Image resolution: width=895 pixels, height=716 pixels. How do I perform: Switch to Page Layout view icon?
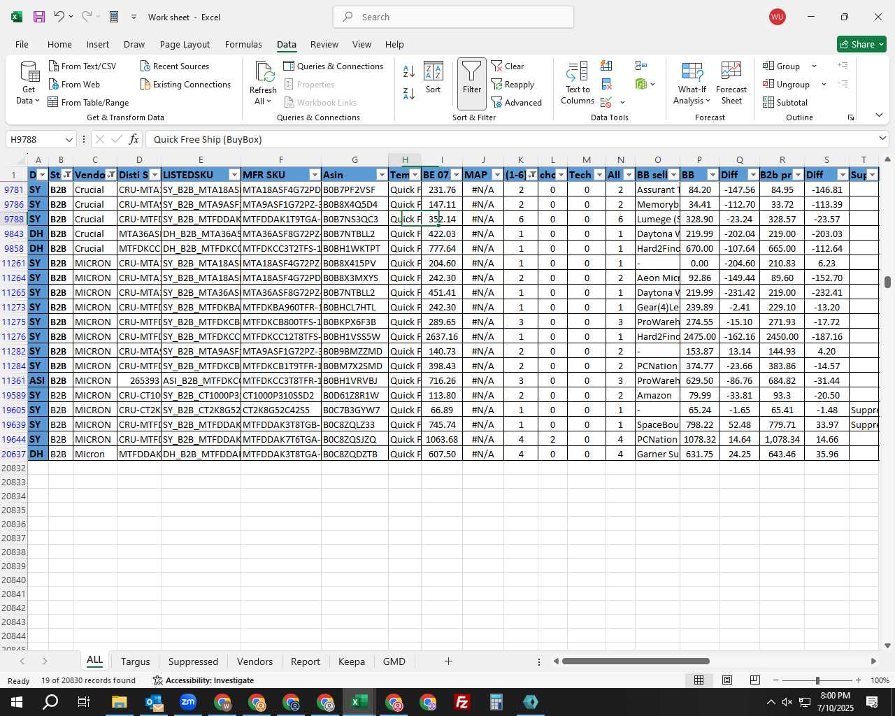coord(727,680)
